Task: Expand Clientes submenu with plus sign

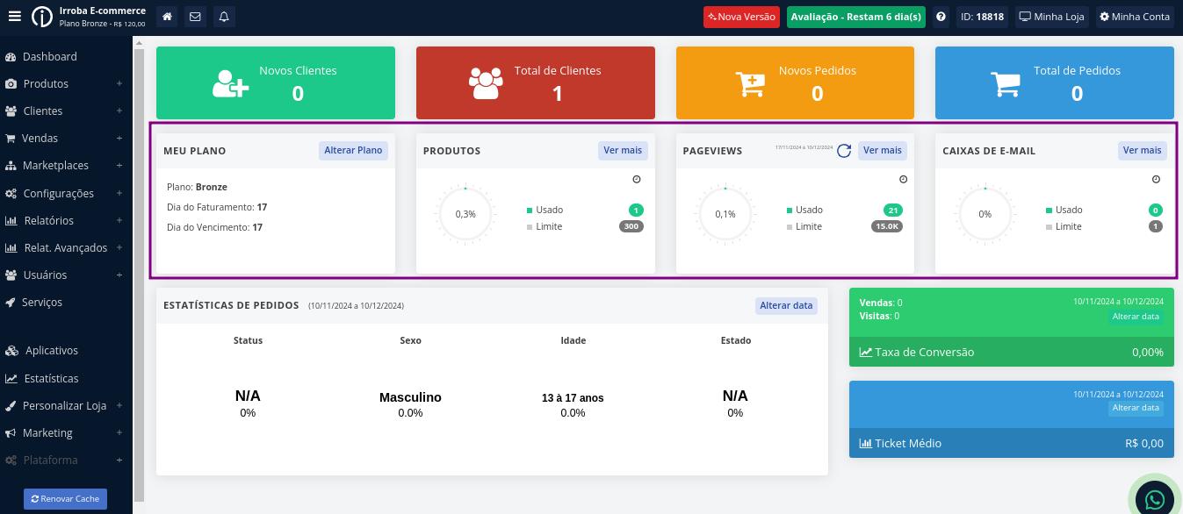Action: point(119,111)
